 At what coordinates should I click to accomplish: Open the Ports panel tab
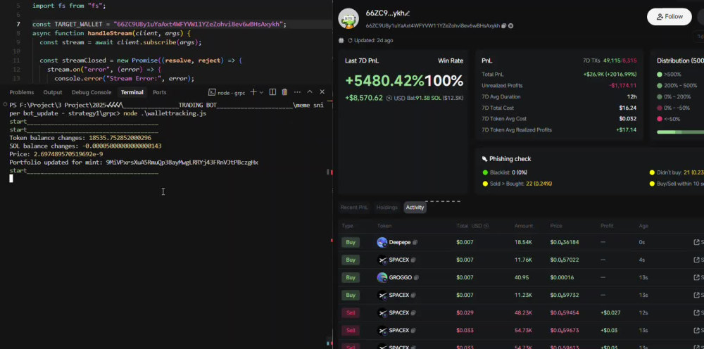pos(159,92)
